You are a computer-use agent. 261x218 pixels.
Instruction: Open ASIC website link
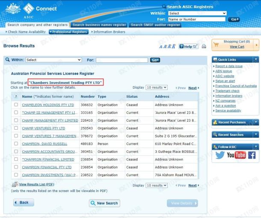point(225,76)
